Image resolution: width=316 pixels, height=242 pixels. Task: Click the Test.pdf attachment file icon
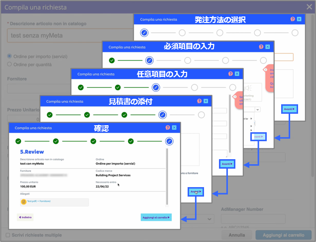[x=23, y=202]
